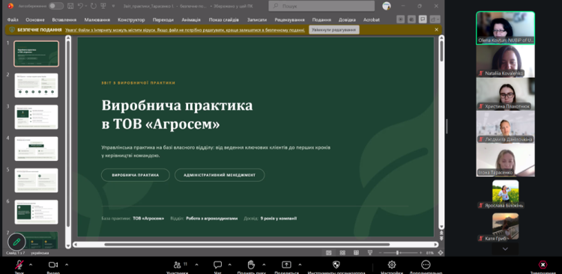The width and height of the screenshot is (562, 274).
Task: Switch to Slide Sorter view icon
Action: [342, 253]
